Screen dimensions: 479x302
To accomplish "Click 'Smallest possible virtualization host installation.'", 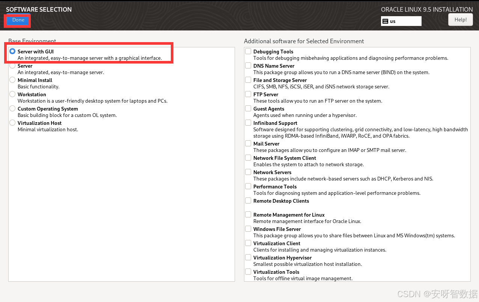I will 307,264.
